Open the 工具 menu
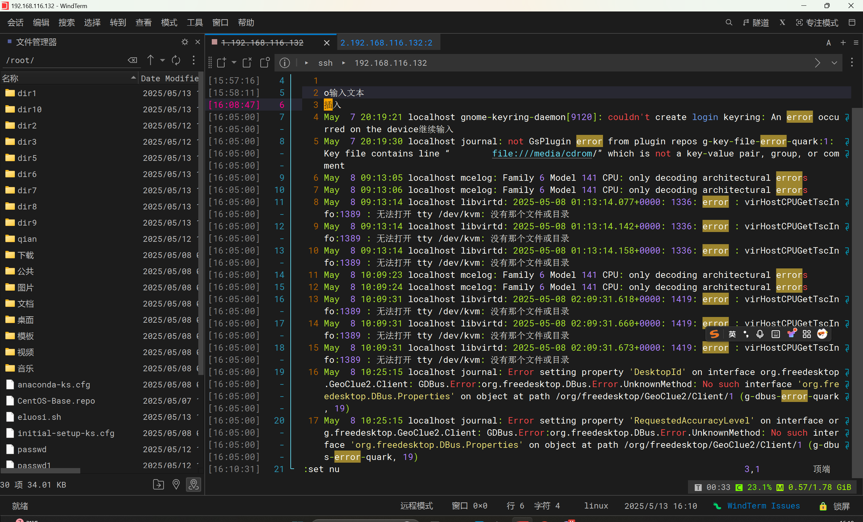The image size is (863, 522). click(x=194, y=23)
